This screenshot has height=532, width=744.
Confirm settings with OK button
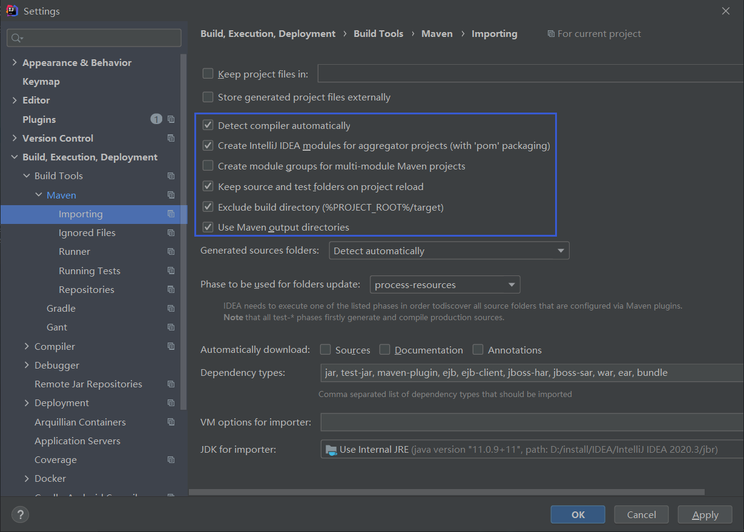click(578, 514)
